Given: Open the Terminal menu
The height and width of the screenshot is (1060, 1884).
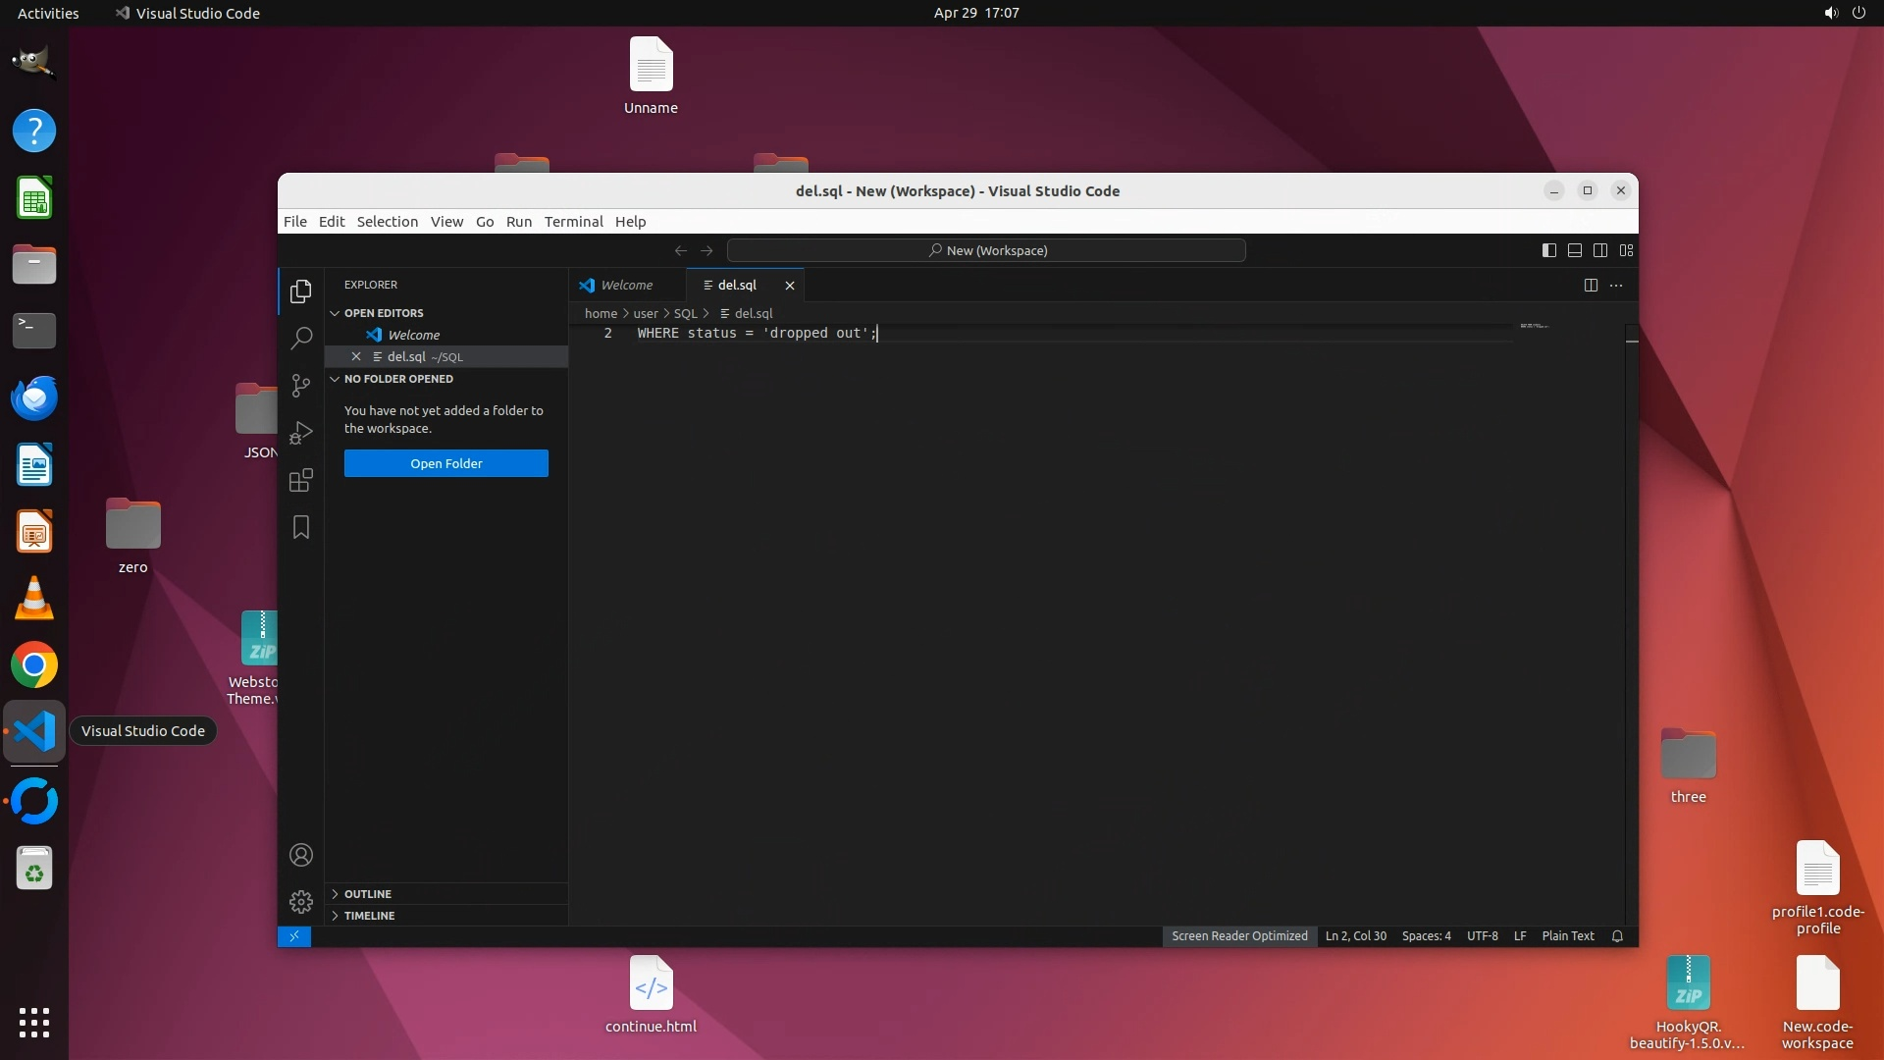Looking at the screenshot, I should click(x=573, y=222).
